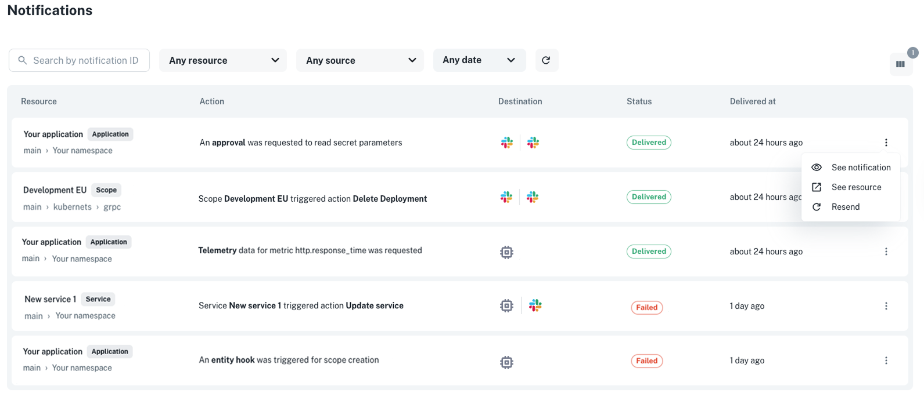The width and height of the screenshot is (924, 397).
Task: Open the column visibility settings icon
Action: pyautogui.click(x=900, y=64)
